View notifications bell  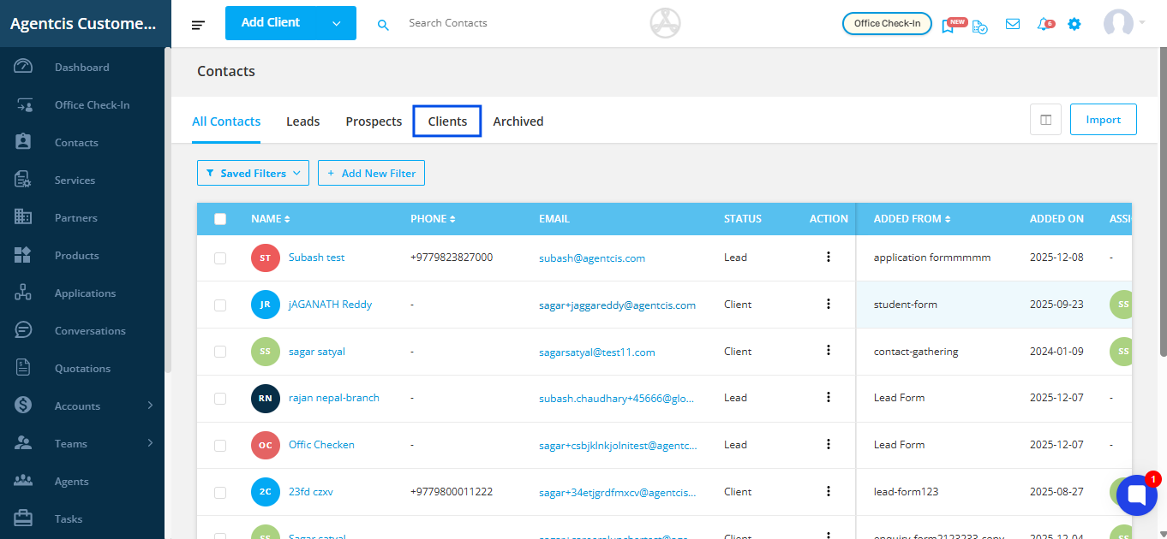[x=1043, y=24]
